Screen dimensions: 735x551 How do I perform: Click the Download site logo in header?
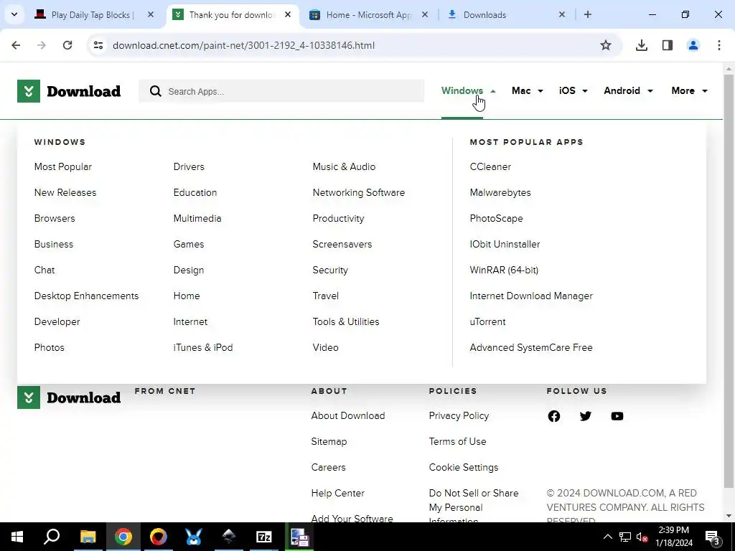(x=69, y=91)
